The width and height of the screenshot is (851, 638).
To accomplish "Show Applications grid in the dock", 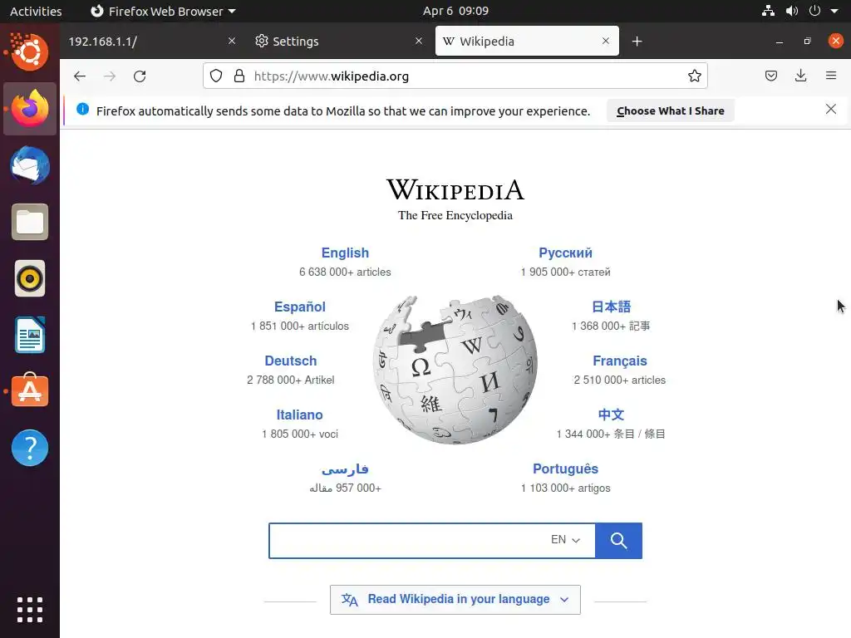I will click(30, 610).
